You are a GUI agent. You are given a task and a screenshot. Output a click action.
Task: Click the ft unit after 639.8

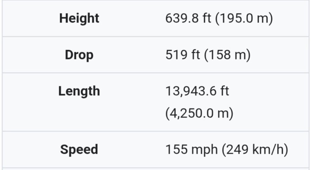206,18
